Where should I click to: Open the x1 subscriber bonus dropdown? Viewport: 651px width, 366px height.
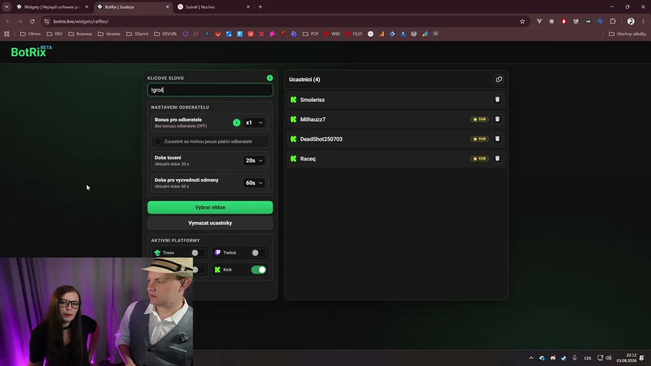click(254, 123)
